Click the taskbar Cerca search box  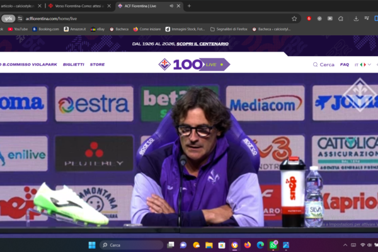[x=132, y=245]
